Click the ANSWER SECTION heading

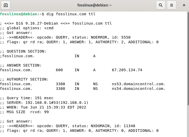coord(21,65)
